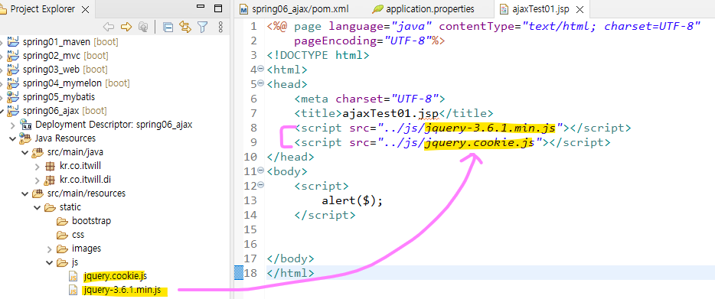The image size is (715, 299).
Task: Click the js folder icon
Action: [62, 262]
